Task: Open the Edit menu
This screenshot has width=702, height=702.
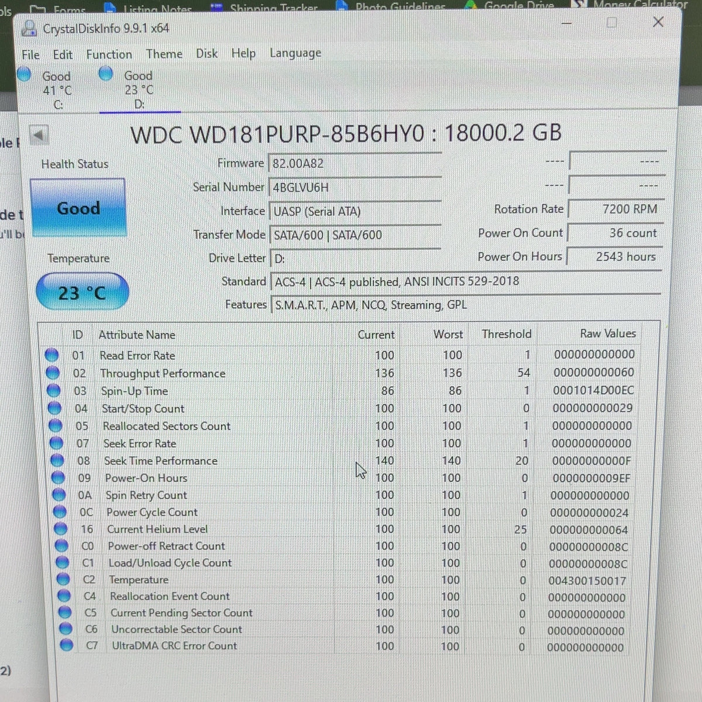Action: (x=63, y=54)
